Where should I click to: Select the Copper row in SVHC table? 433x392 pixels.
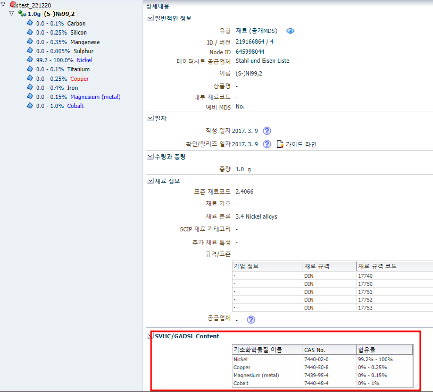(322, 368)
